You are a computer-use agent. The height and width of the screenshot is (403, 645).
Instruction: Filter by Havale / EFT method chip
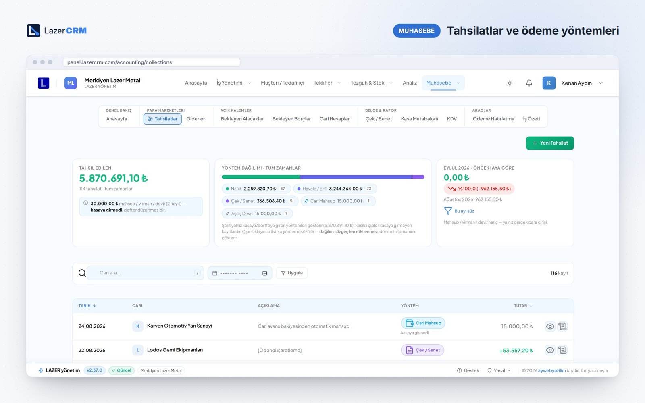coord(335,189)
